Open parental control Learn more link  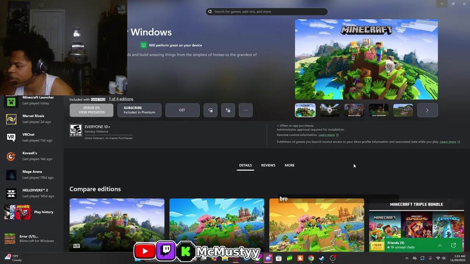pos(326,135)
